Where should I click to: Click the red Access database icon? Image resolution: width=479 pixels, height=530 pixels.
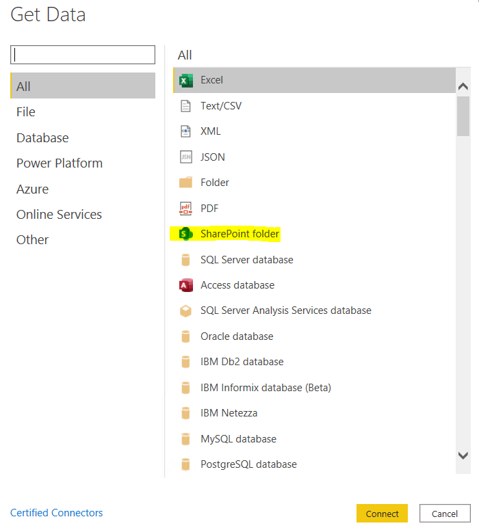tap(185, 285)
